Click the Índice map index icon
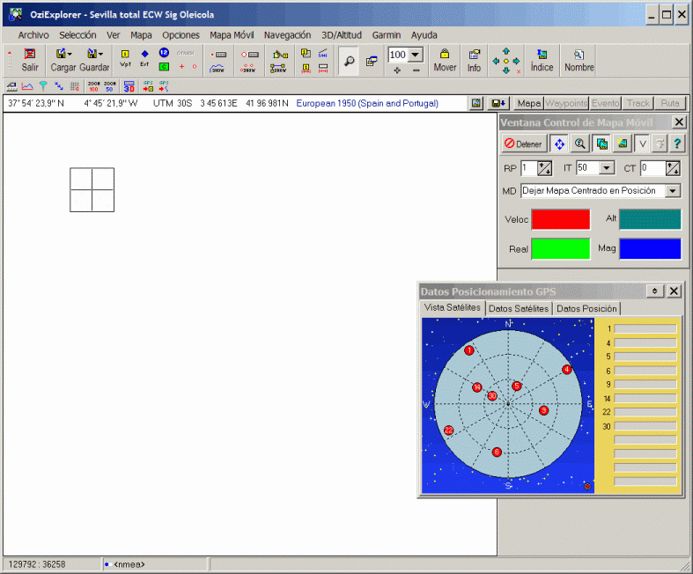The height and width of the screenshot is (574, 693). click(542, 59)
